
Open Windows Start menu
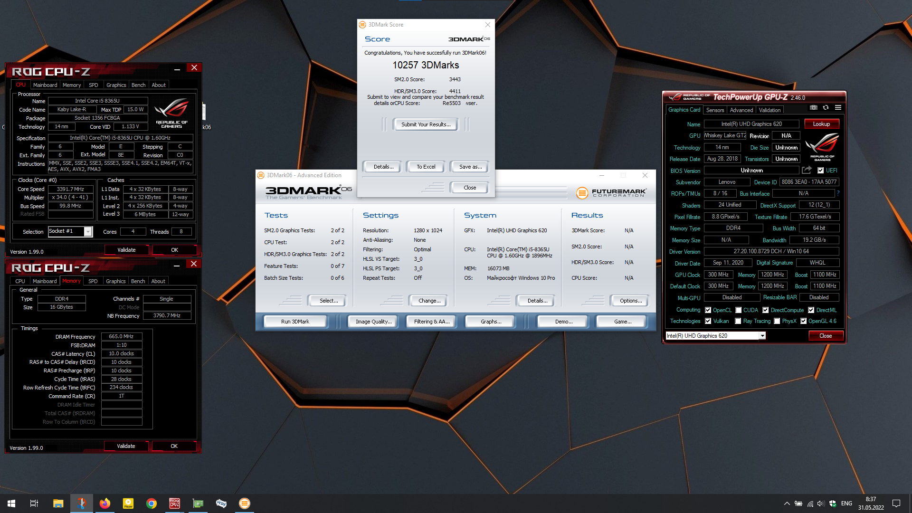point(11,503)
